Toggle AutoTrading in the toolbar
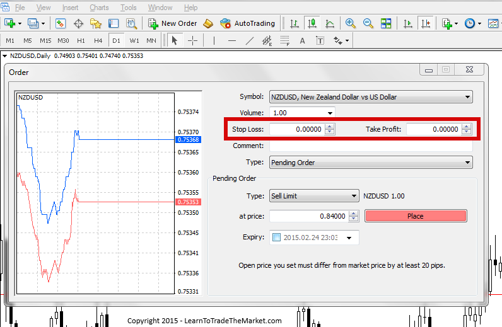502x327 pixels. coord(247,23)
